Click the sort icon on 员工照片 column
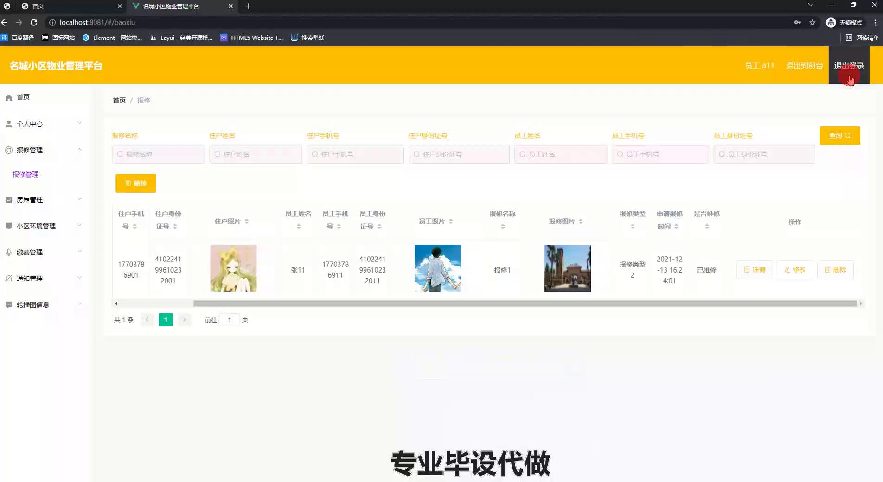The width and height of the screenshot is (883, 482). 451,222
